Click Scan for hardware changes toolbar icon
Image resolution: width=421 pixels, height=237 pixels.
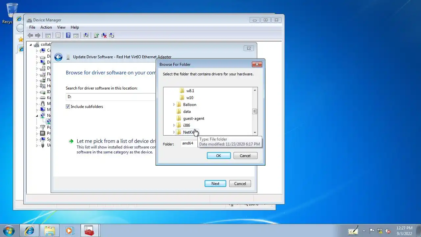[x=86, y=36]
